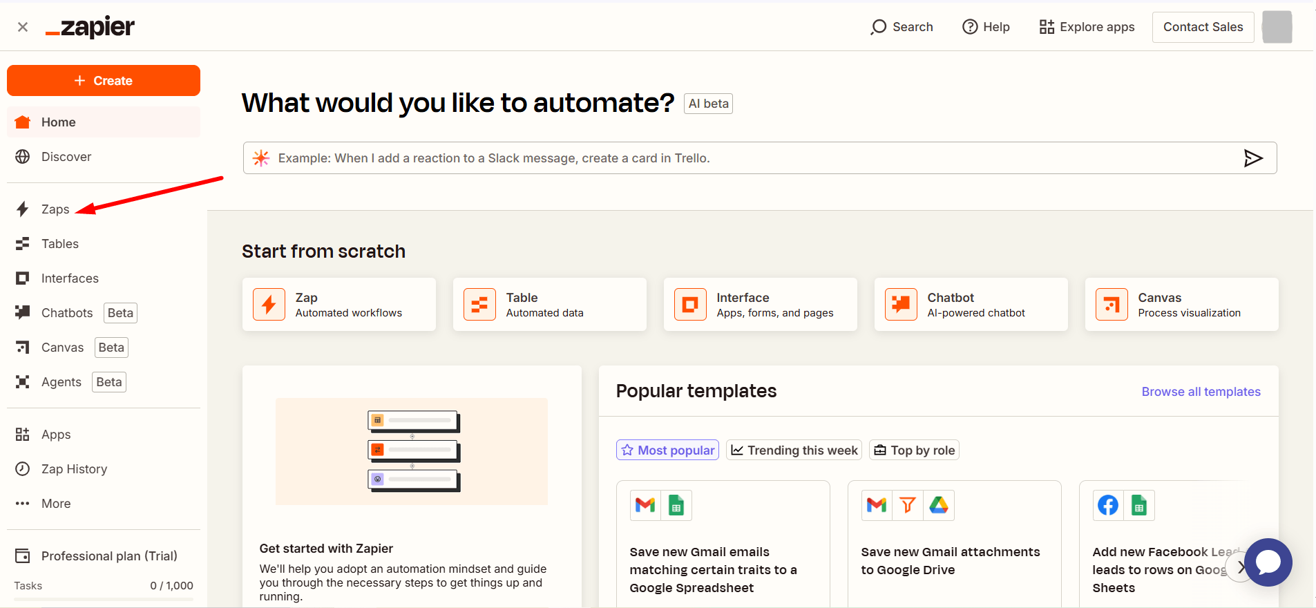This screenshot has width=1316, height=608.
Task: Open the Agents sidebar icon
Action: pyautogui.click(x=23, y=382)
